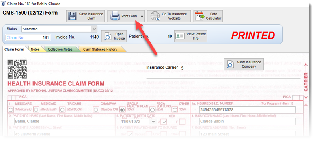Click the Open Invoice button label
Image resolution: width=315 pixels, height=142 pixels.
[119, 36]
